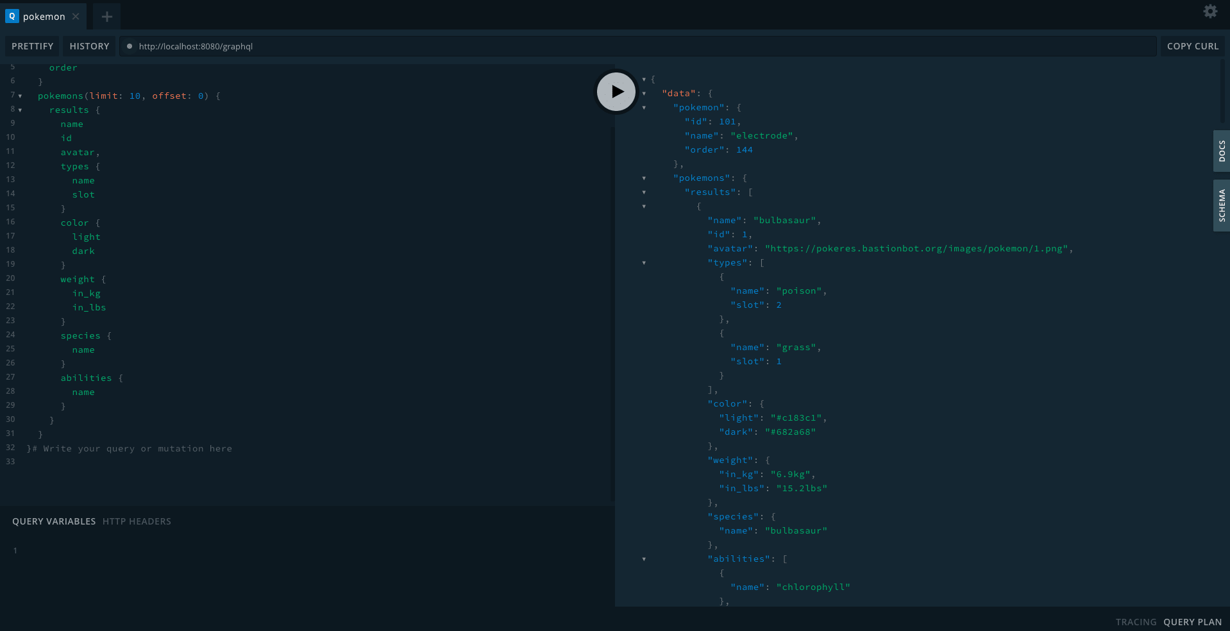
Task: Open the GraphQL Playground settings gear
Action: coord(1210,11)
